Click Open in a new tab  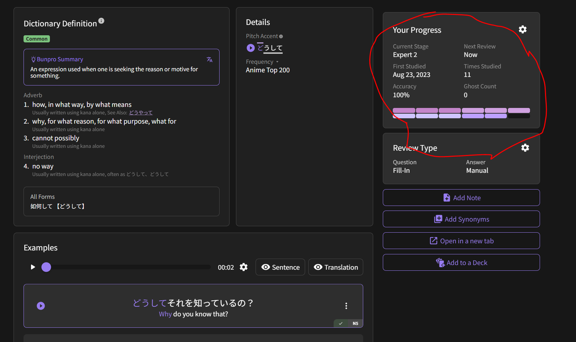tap(461, 241)
